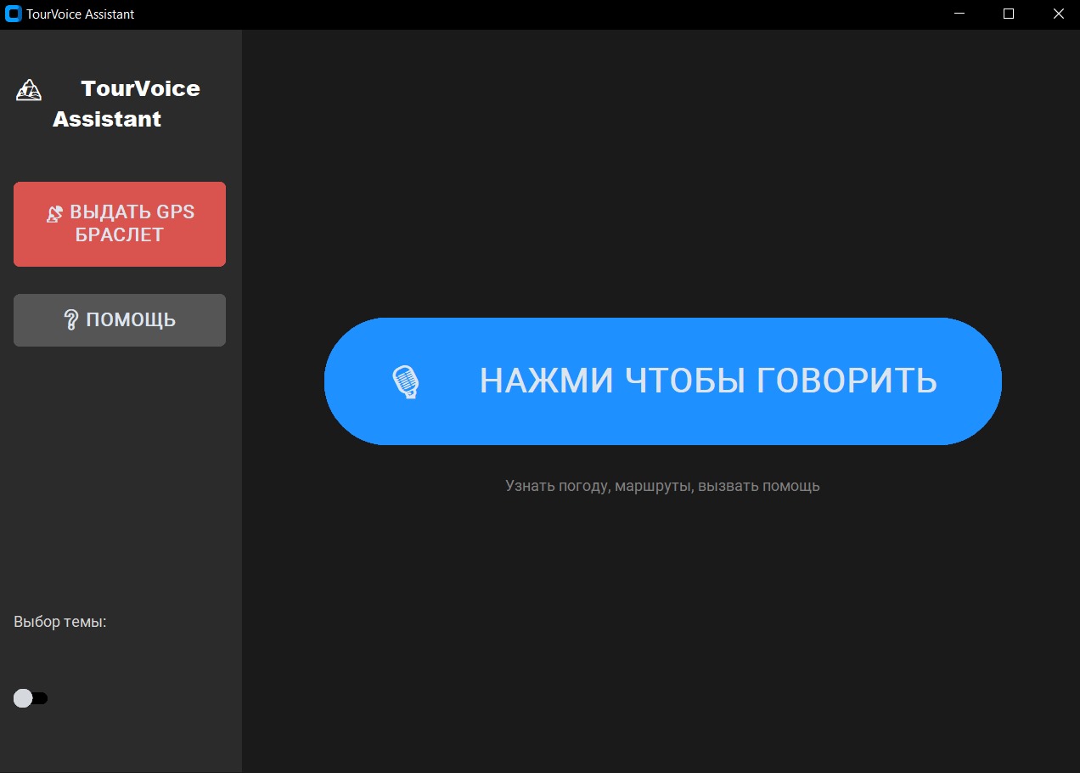
Task: Click the satellite signal icon beside ВЫДАТЬ GPS
Action: click(x=54, y=212)
